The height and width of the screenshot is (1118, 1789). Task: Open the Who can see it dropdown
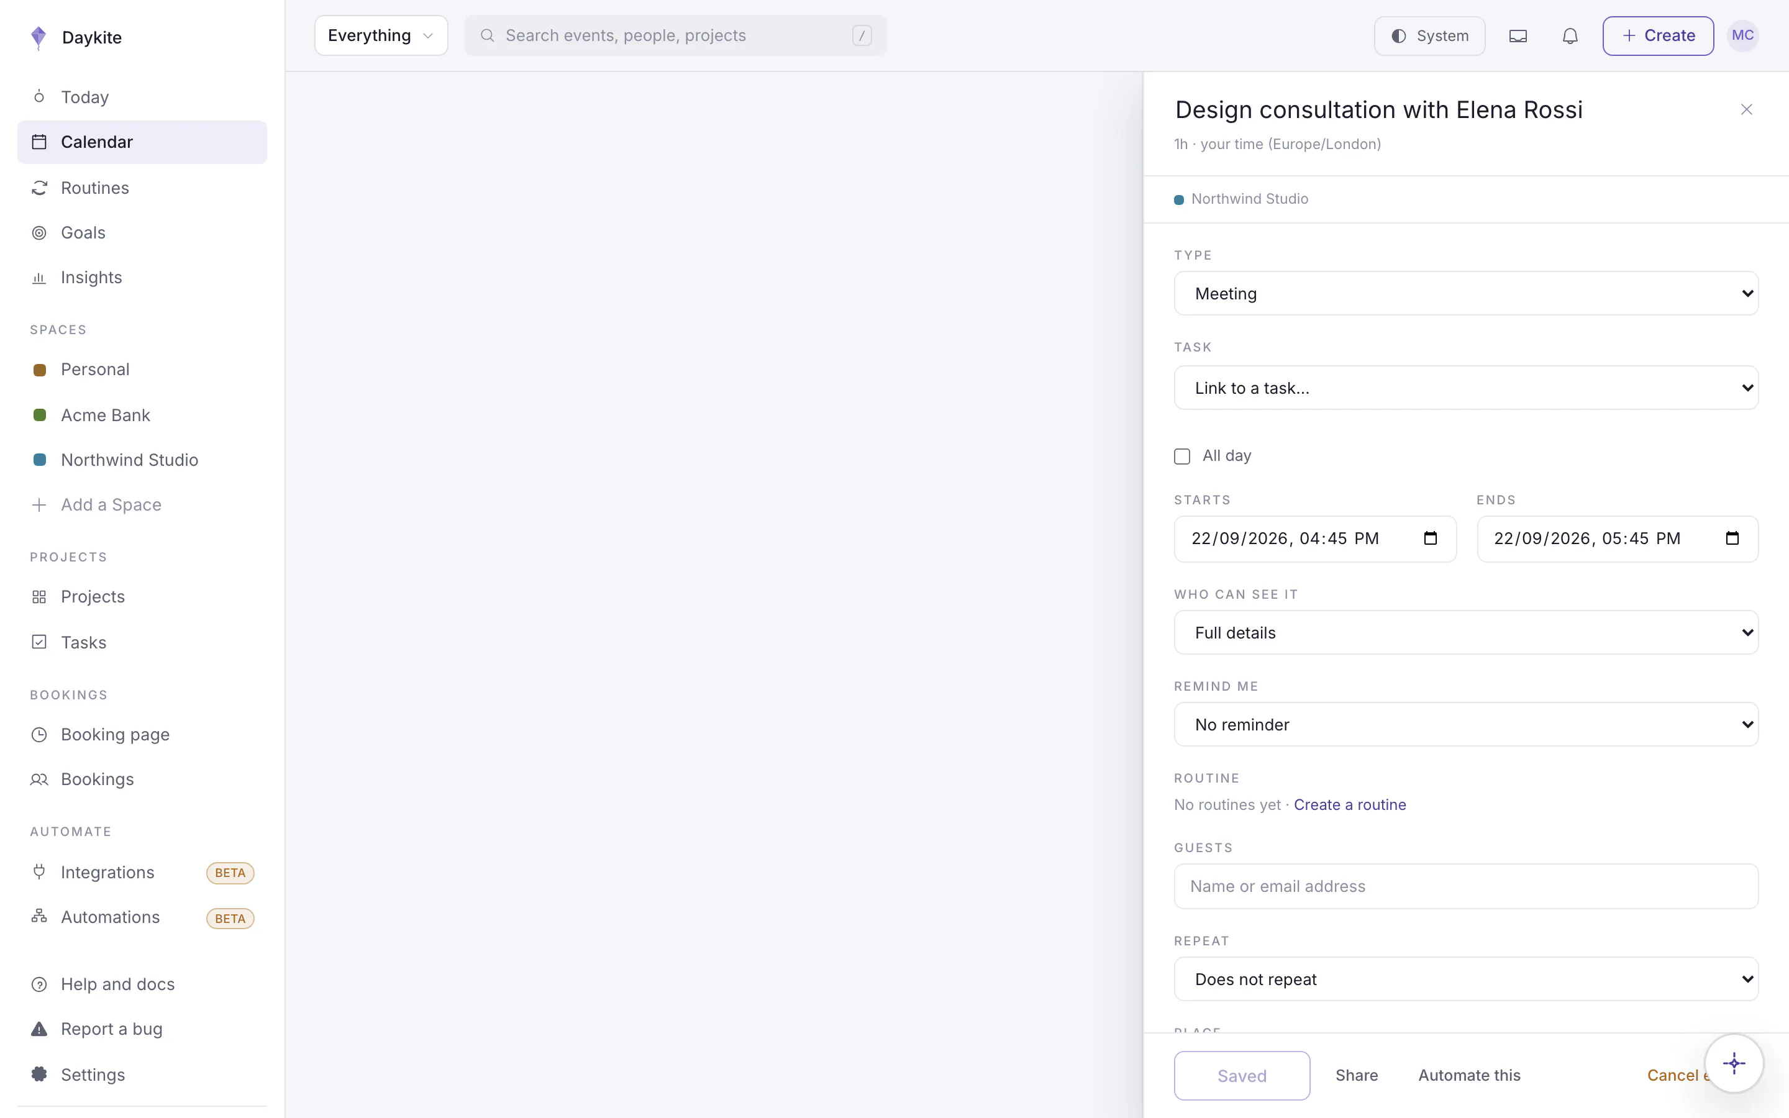click(x=1465, y=632)
